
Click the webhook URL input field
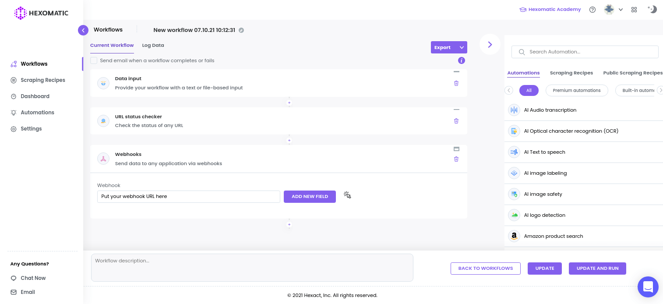pos(188,196)
